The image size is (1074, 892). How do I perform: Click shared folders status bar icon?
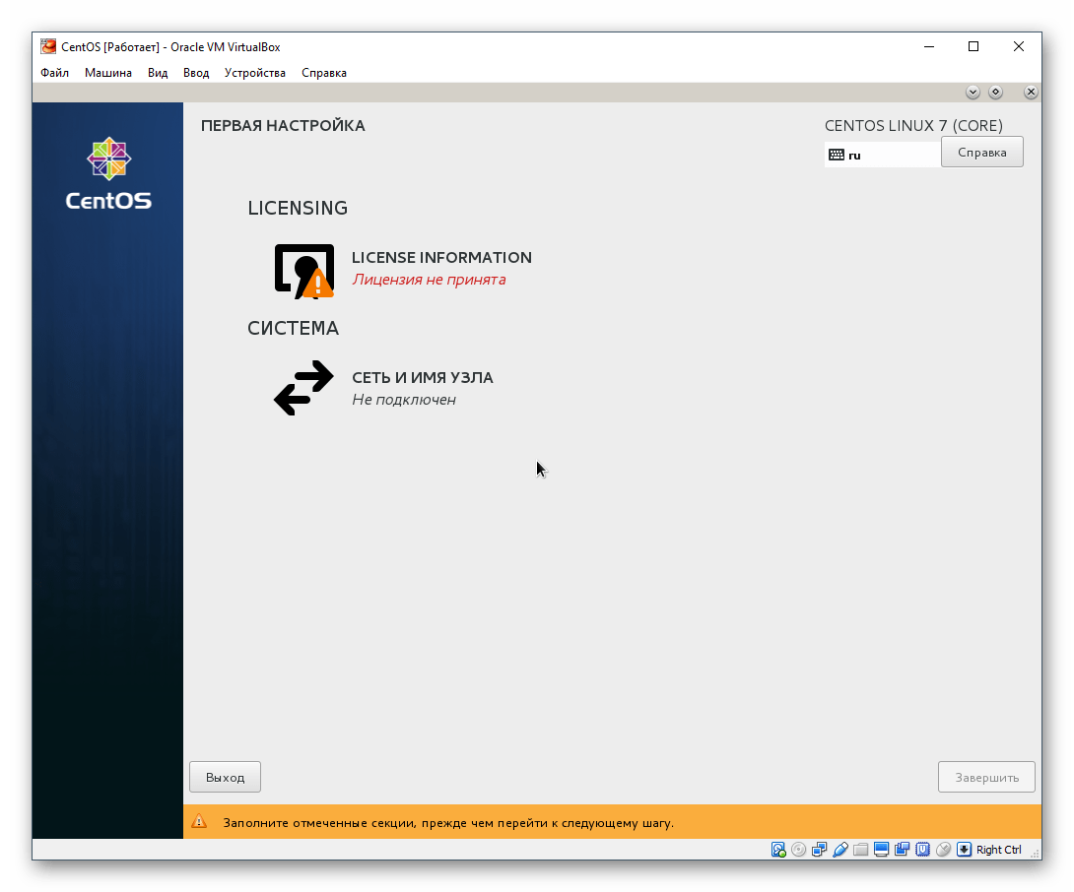[860, 849]
